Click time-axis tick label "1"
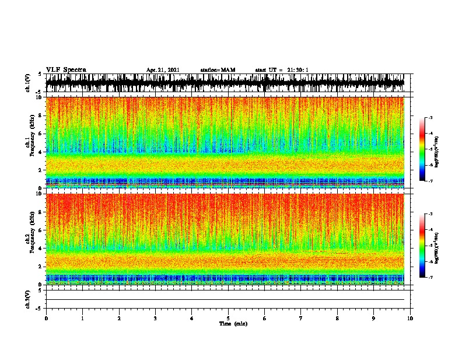Image resolution: width=462 pixels, height=357 pixels. coord(82,318)
